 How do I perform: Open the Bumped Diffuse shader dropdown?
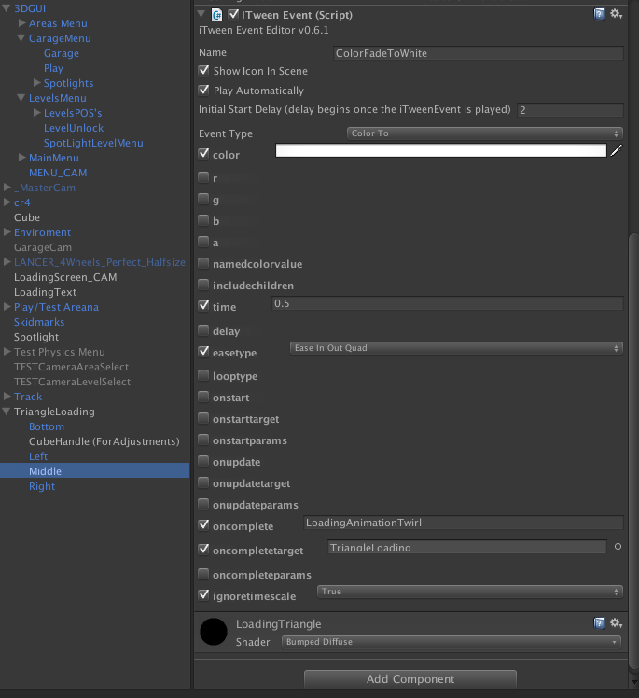(451, 641)
